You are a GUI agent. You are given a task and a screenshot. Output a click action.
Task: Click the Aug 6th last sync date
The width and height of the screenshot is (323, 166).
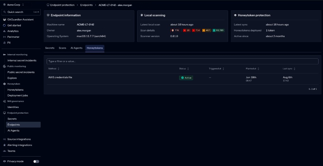click(287, 78)
